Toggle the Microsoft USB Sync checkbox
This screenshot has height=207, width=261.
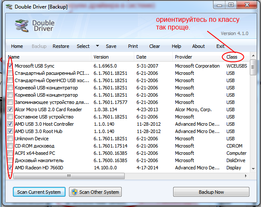pyautogui.click(x=10, y=66)
